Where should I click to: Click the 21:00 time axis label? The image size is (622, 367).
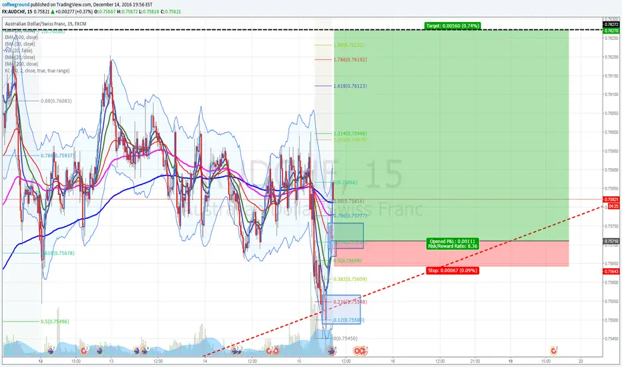coord(475,362)
